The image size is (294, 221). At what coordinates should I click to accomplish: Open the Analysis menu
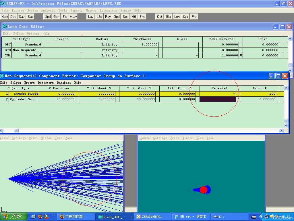point(48,11)
